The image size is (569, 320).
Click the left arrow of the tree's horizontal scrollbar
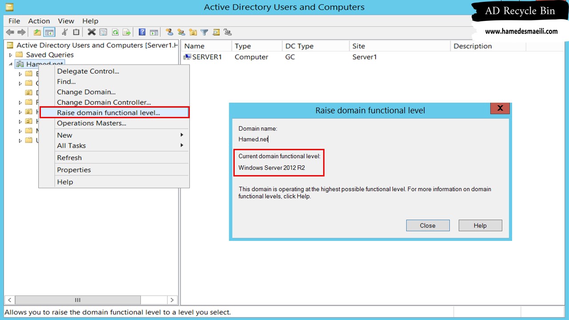click(10, 300)
